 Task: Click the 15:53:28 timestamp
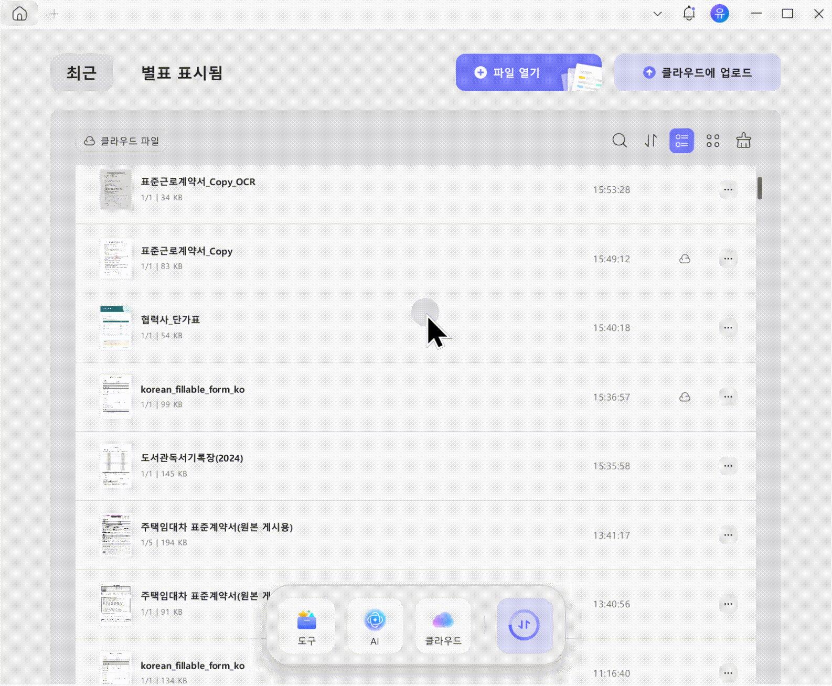pos(611,190)
